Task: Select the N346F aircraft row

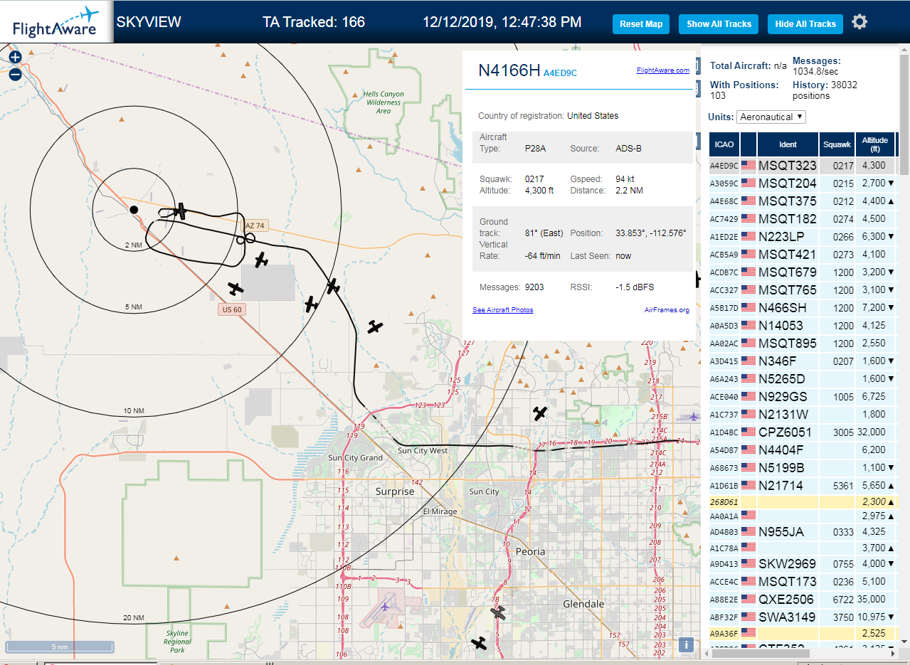Action: tap(803, 361)
